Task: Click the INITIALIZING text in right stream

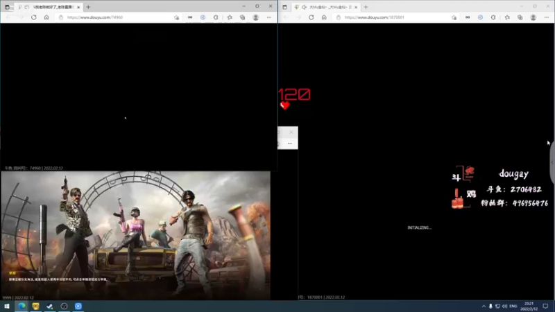Action: (x=420, y=228)
